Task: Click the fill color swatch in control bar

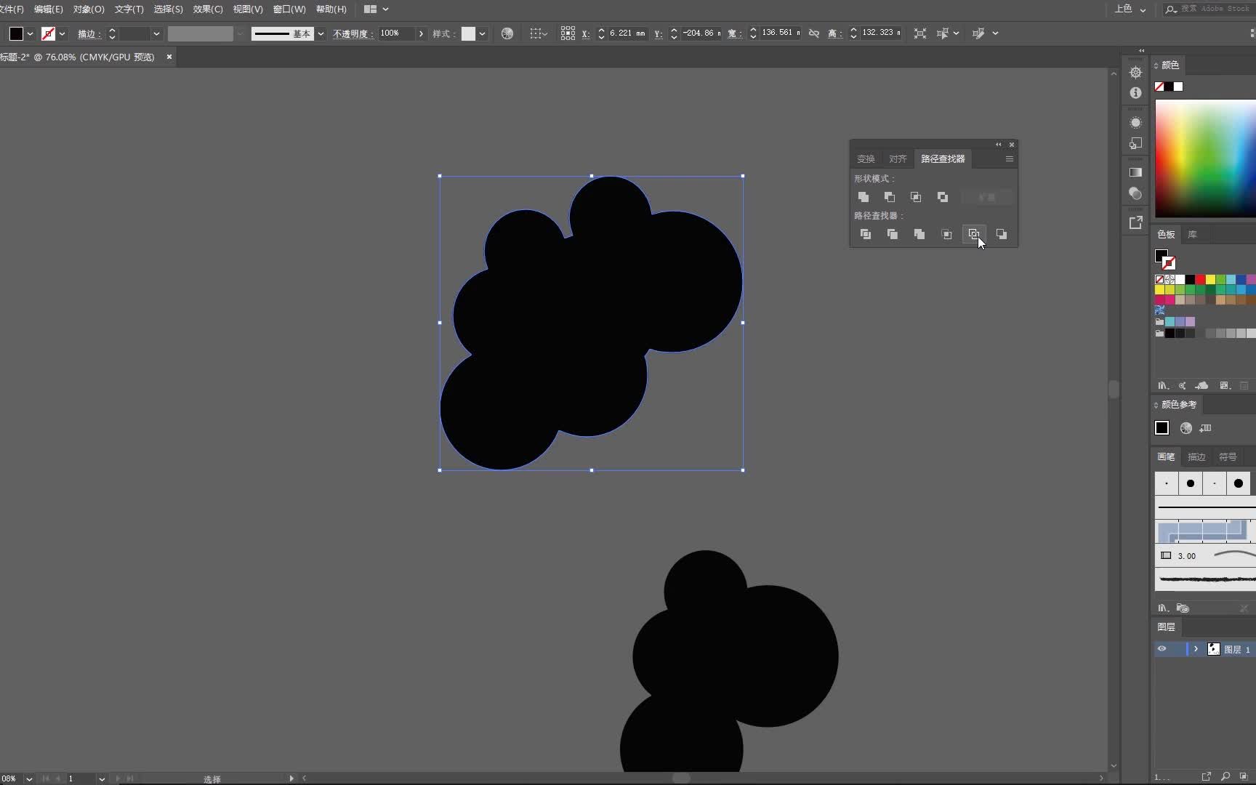Action: coord(16,33)
